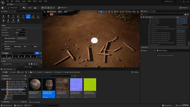Click the viewport translate gizmo icon

(101, 12)
